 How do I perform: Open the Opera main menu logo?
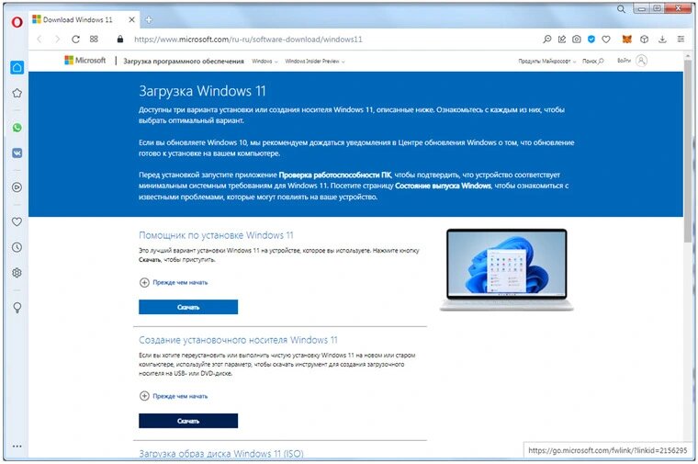coord(17,22)
